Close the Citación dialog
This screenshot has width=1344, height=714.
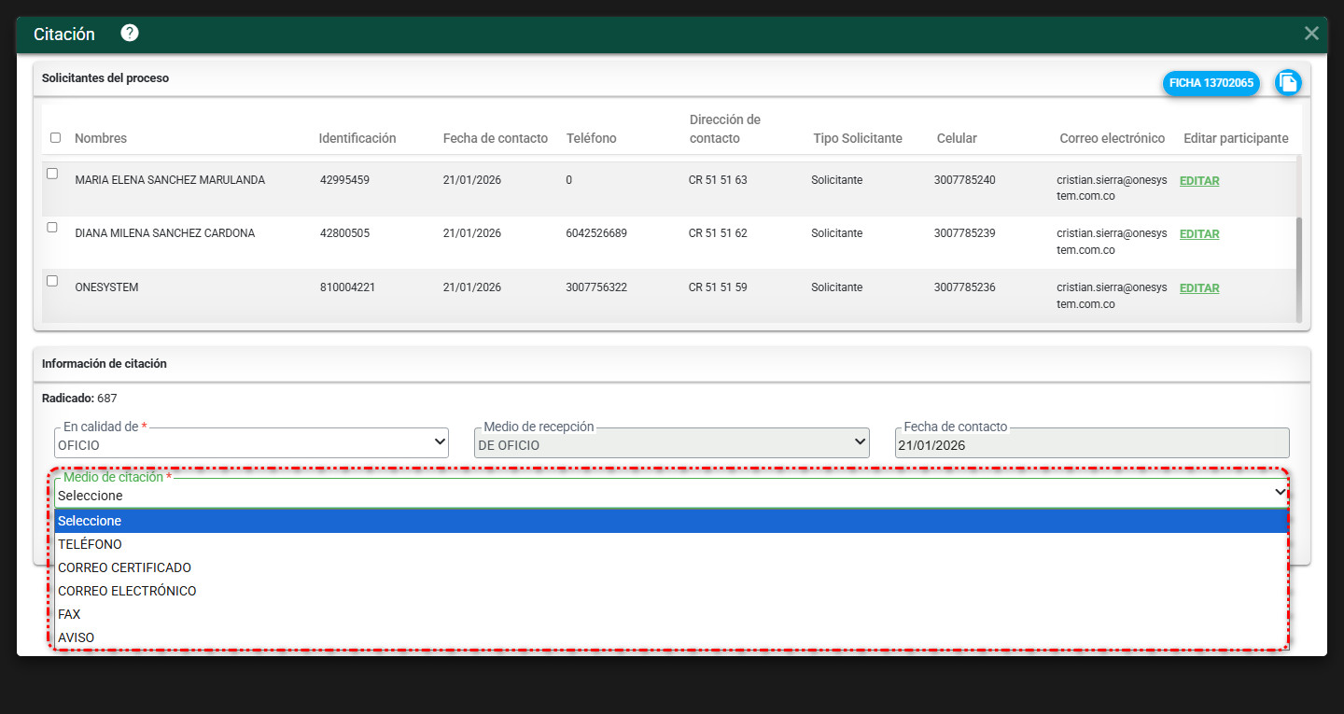pyautogui.click(x=1311, y=34)
